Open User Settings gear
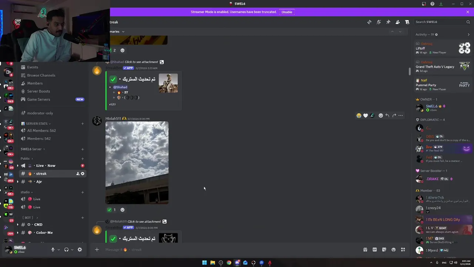This screenshot has width=474, height=267. pos(80,250)
